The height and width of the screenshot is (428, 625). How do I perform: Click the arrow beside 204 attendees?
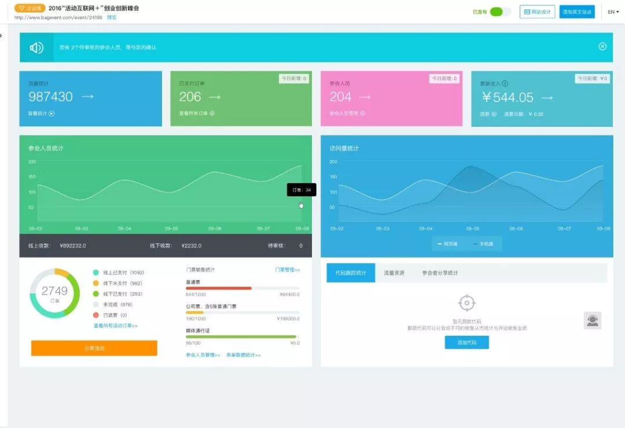(x=365, y=97)
